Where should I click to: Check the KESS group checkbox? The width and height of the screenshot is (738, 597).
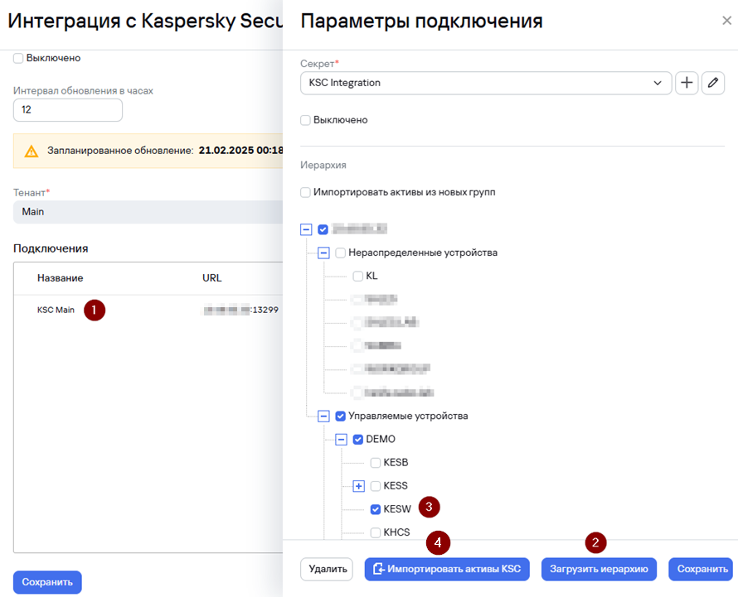(375, 485)
